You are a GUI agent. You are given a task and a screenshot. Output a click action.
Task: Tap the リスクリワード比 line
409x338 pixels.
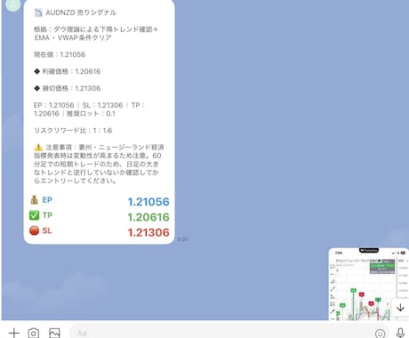coord(73,131)
